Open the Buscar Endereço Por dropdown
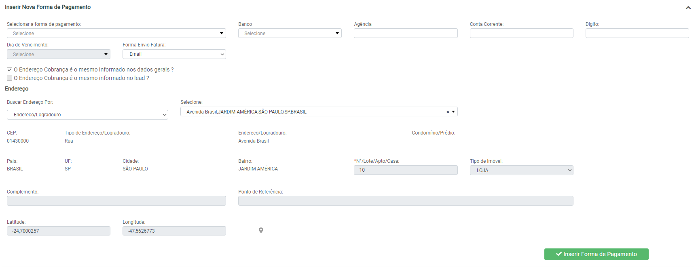The height and width of the screenshot is (267, 696). (87, 115)
